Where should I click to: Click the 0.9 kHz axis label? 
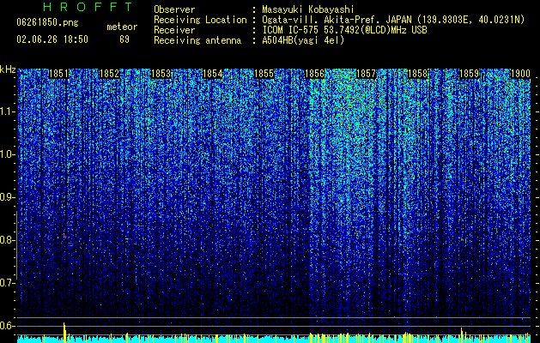tap(8, 197)
